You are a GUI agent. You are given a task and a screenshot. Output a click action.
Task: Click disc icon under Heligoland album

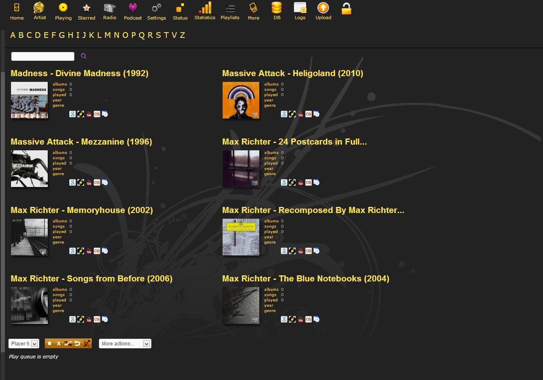pos(317,114)
